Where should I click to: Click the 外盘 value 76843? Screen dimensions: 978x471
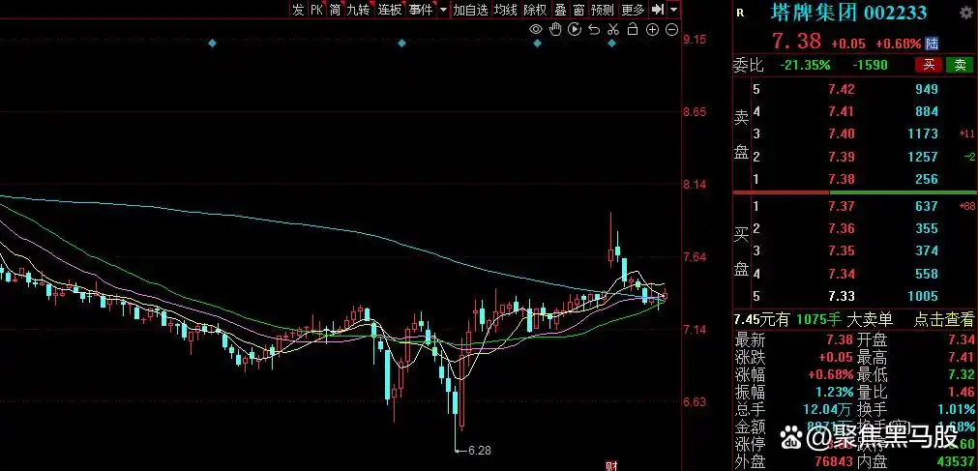834,462
